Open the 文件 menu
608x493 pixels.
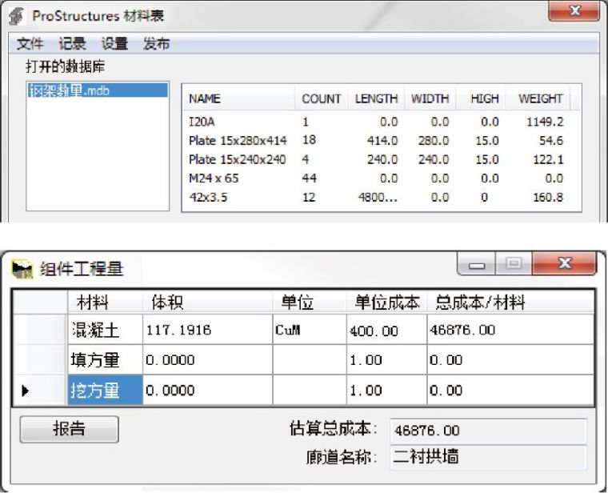30,44
